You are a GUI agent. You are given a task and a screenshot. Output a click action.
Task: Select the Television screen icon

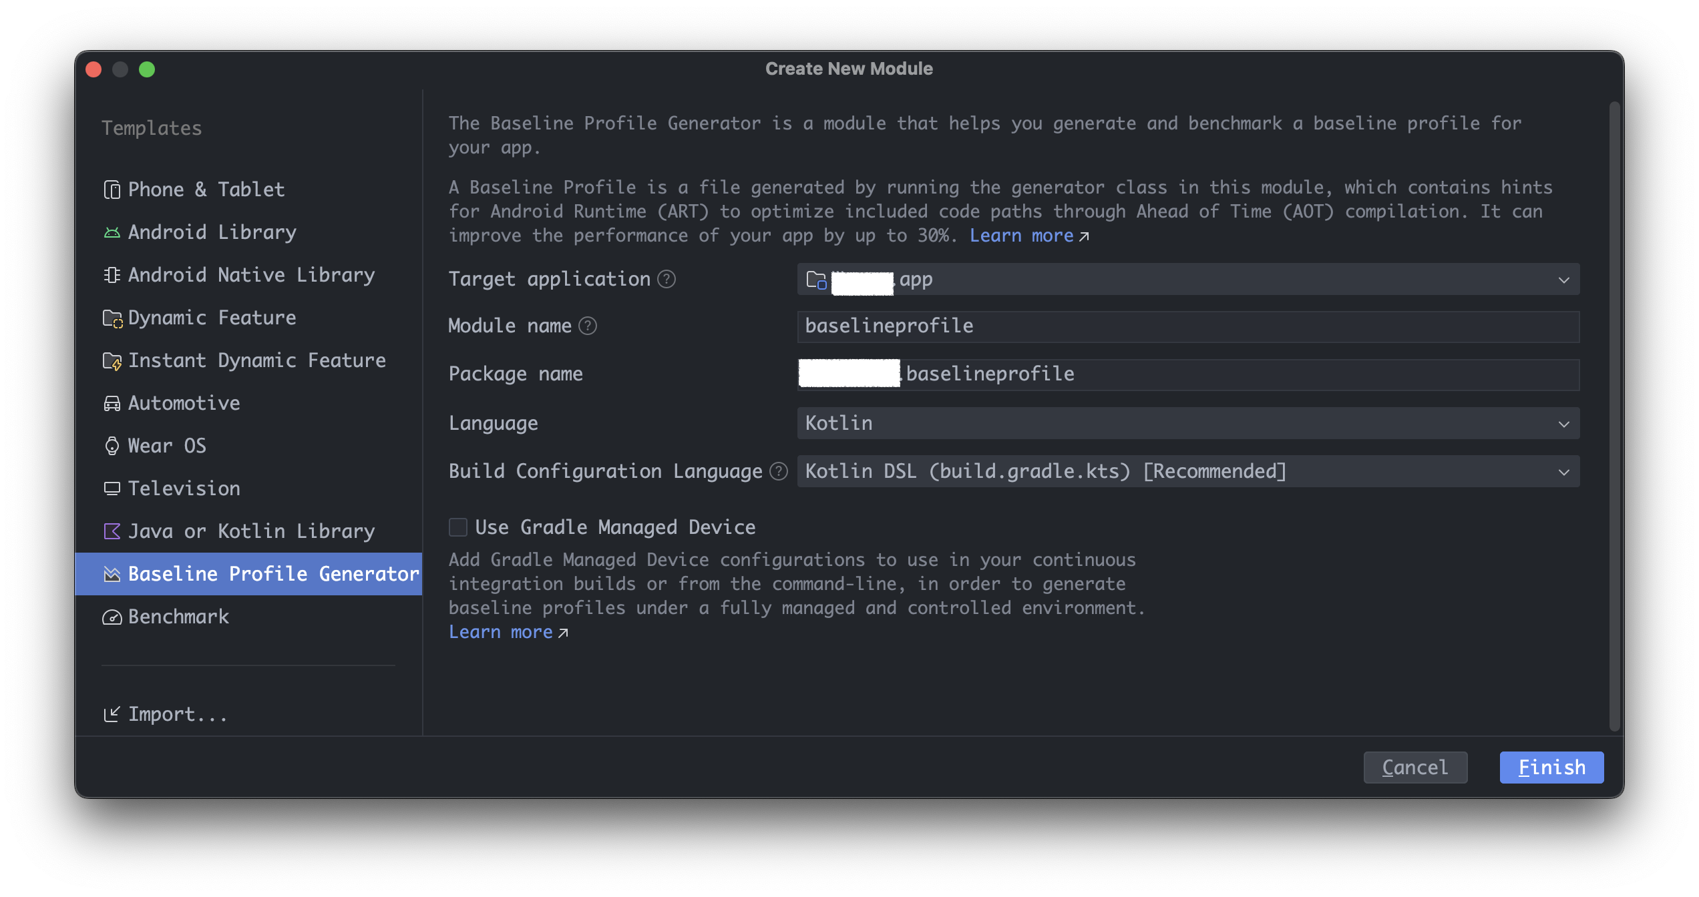(x=112, y=489)
